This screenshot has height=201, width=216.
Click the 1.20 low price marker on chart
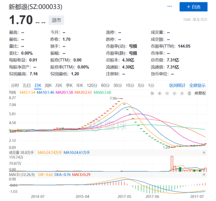point(166,148)
